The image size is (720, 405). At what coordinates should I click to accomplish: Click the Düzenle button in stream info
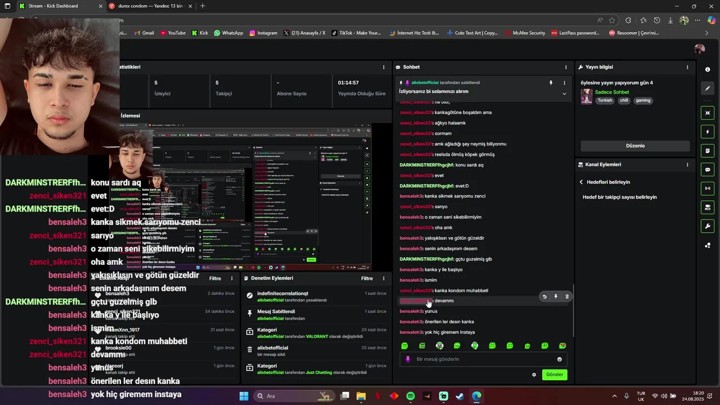(635, 146)
